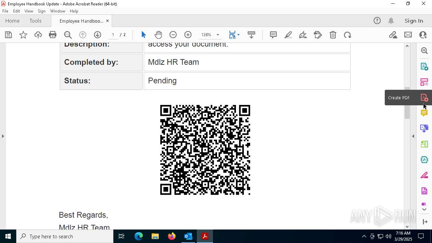Viewport: 432px width, 243px height.
Task: Open the find text magnifier tool
Action: pos(68,35)
